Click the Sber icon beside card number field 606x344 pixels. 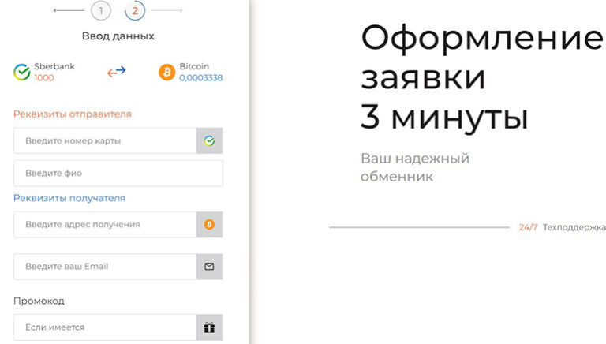209,141
